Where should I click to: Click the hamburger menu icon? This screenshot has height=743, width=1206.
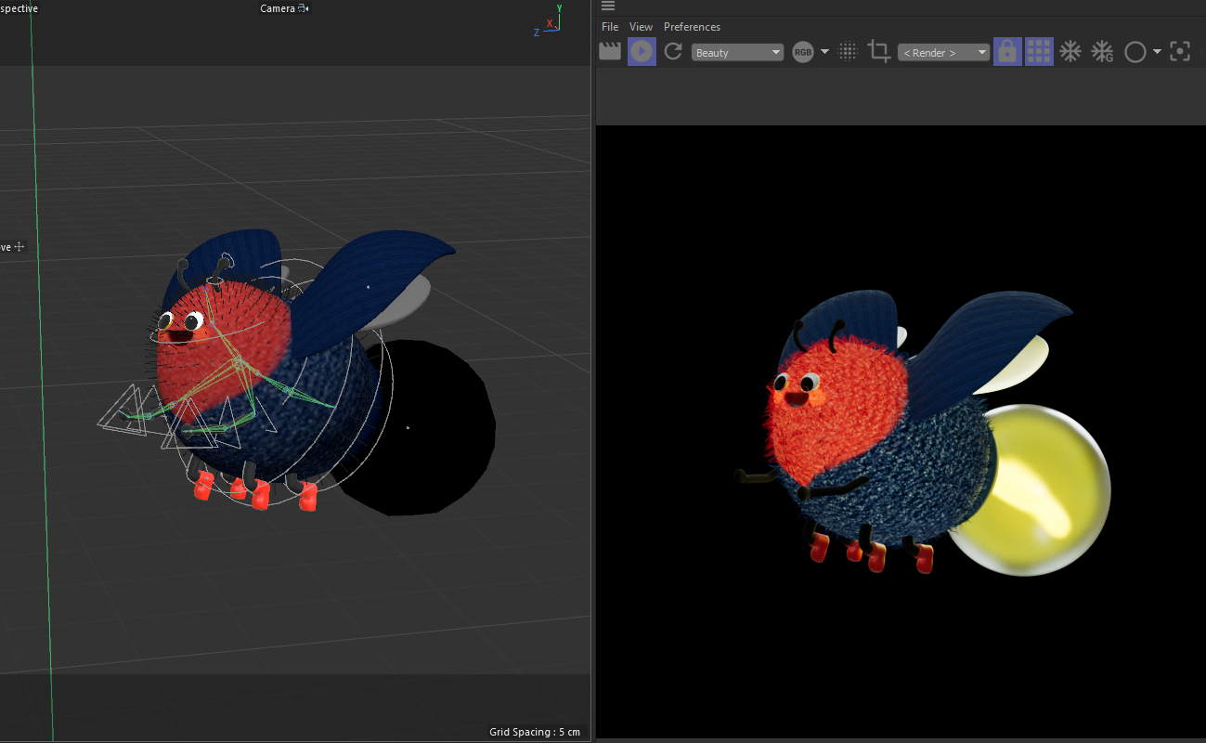point(608,7)
